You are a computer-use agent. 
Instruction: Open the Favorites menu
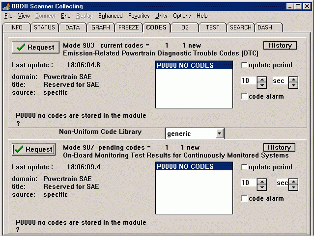(139, 16)
